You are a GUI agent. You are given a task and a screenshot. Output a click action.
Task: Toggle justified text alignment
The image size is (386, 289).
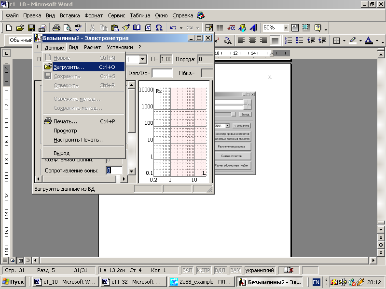click(x=275, y=40)
